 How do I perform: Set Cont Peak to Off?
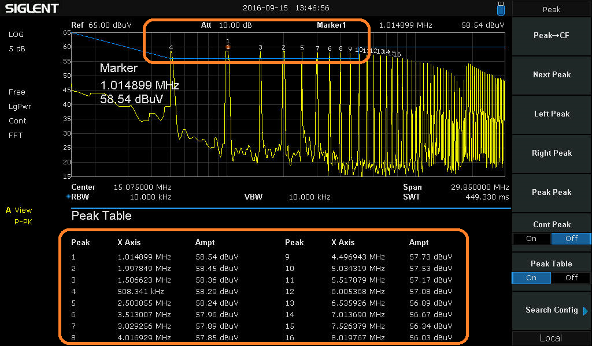[571, 239]
